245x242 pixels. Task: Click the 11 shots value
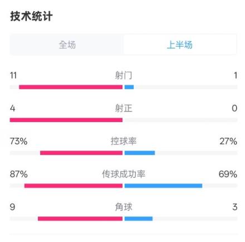click(13, 75)
